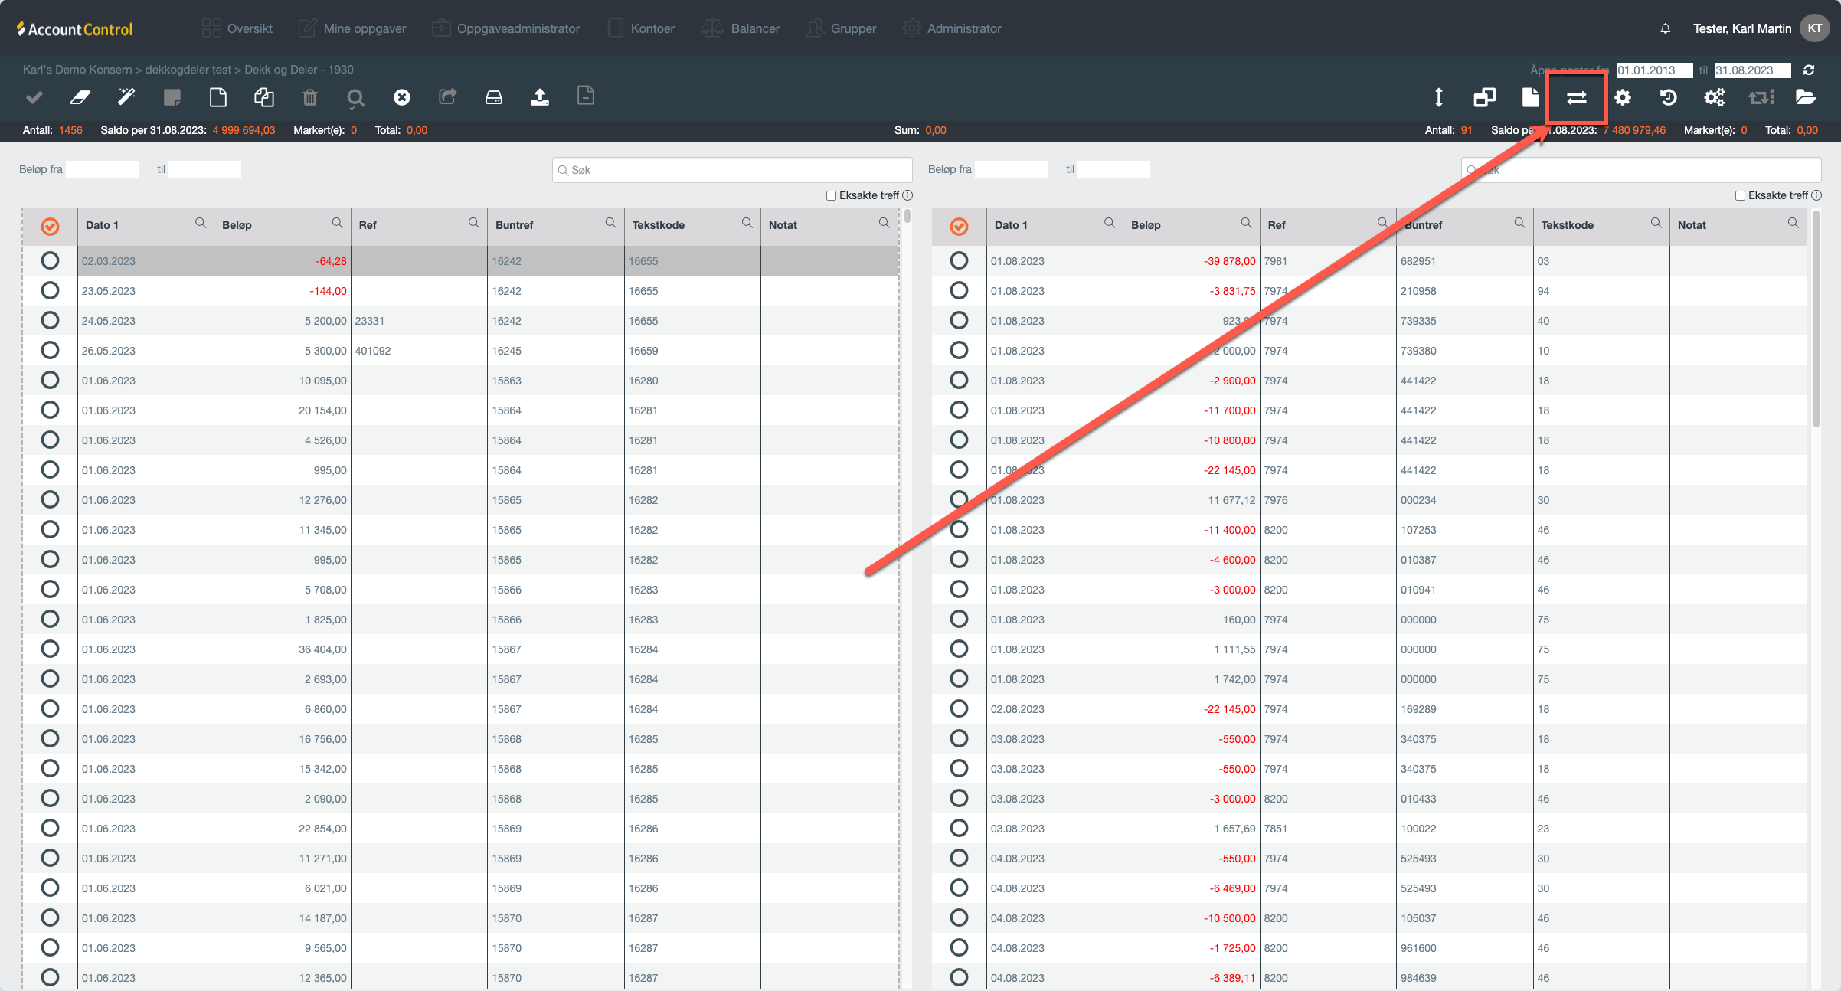Click the vertical double-arrow icon
Image resolution: width=1841 pixels, height=991 pixels.
click(1439, 97)
